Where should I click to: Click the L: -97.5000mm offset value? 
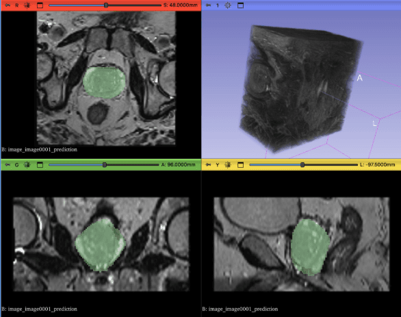[378, 165]
